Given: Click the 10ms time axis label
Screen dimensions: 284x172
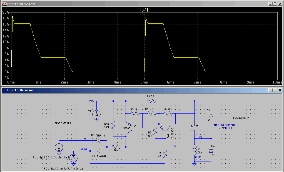Looking at the screenshot, I should (x=277, y=82).
